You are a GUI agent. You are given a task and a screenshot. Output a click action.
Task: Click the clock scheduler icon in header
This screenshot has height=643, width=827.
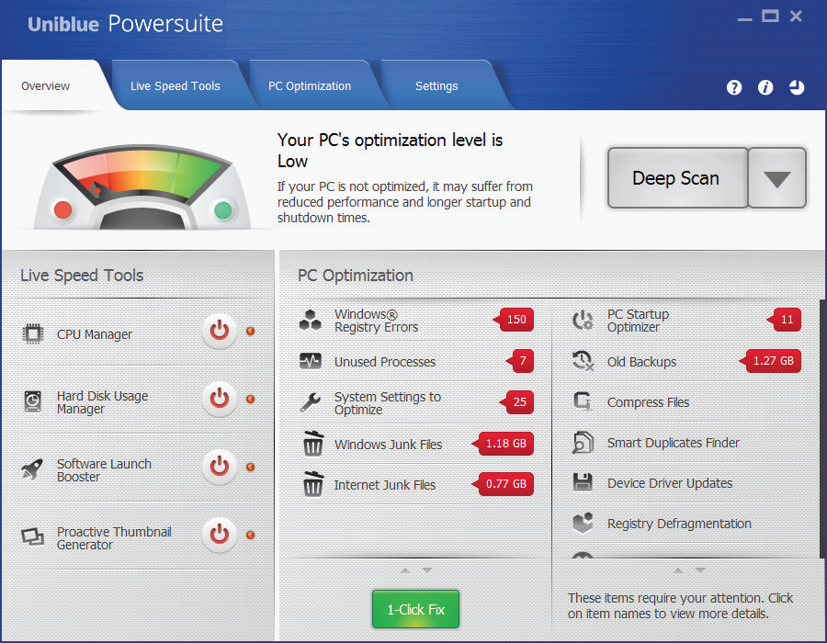click(797, 87)
